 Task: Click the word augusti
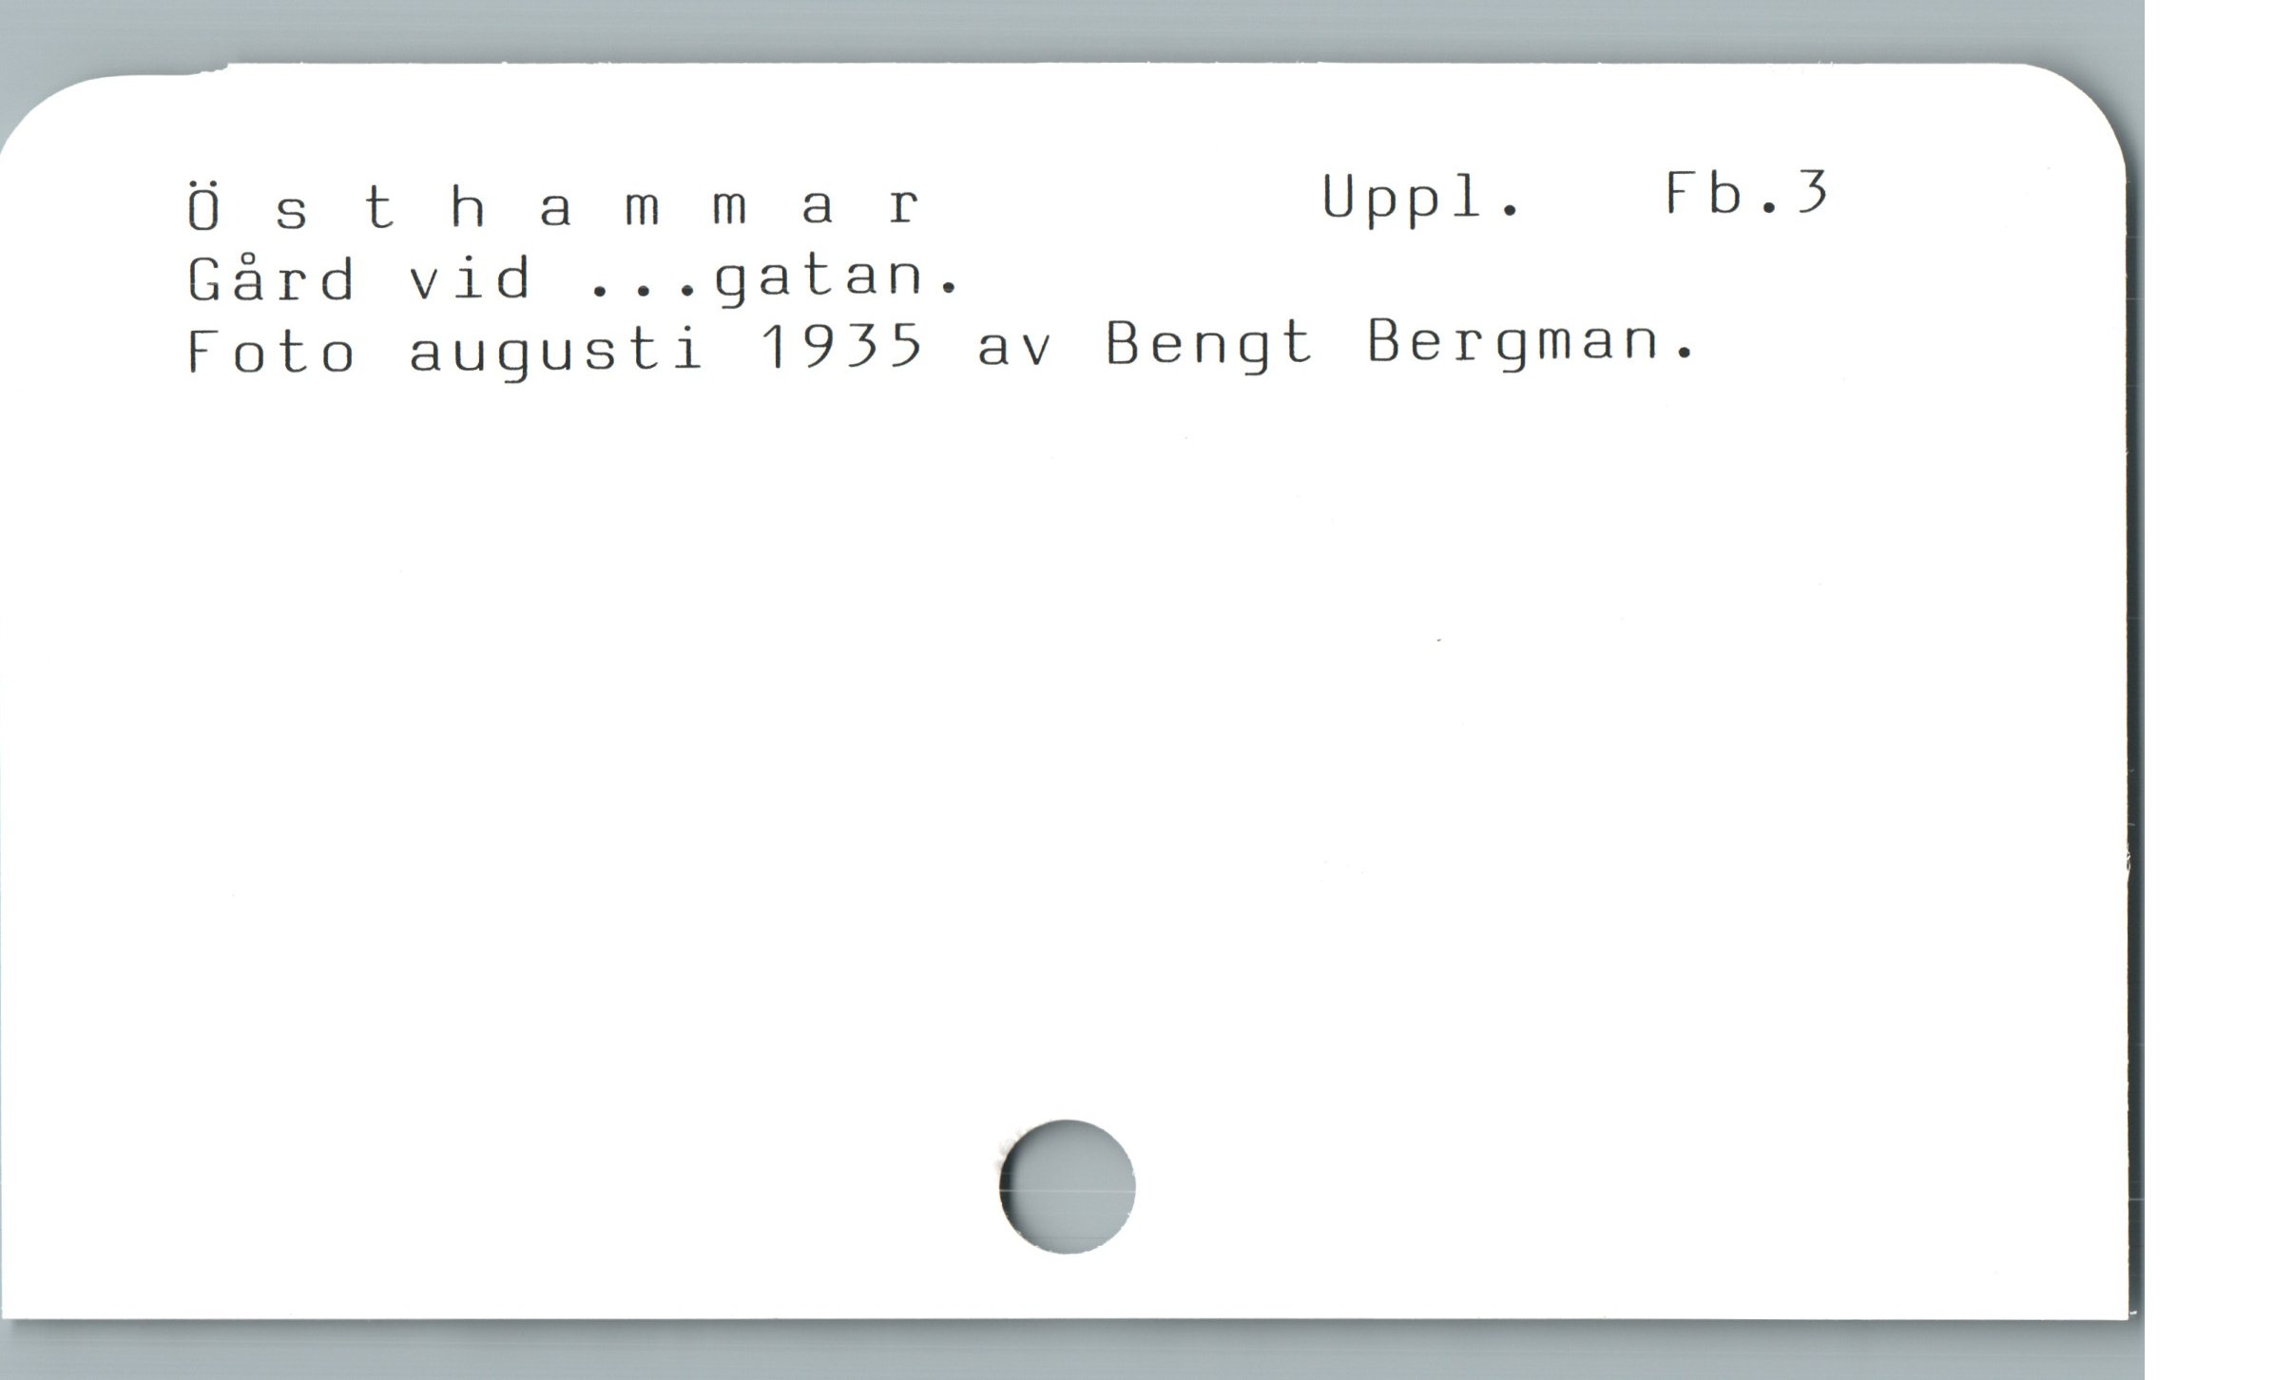point(556,352)
